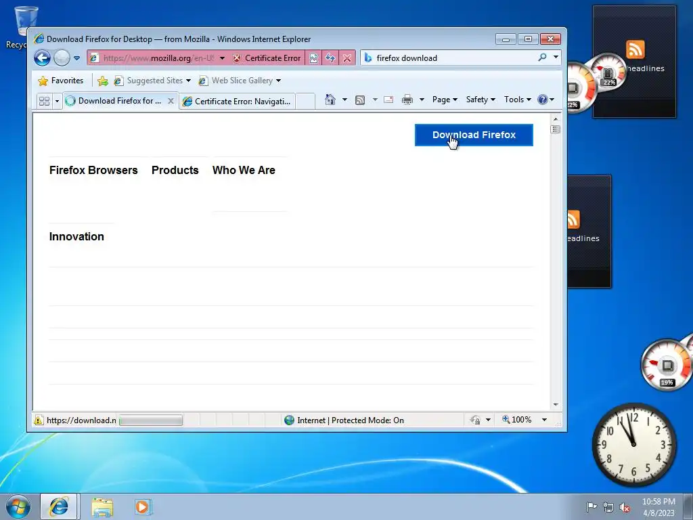Click the greyed Forward navigation button

click(x=62, y=58)
